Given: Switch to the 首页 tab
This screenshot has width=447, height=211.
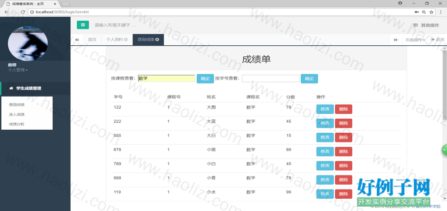Looking at the screenshot, I should (92, 40).
